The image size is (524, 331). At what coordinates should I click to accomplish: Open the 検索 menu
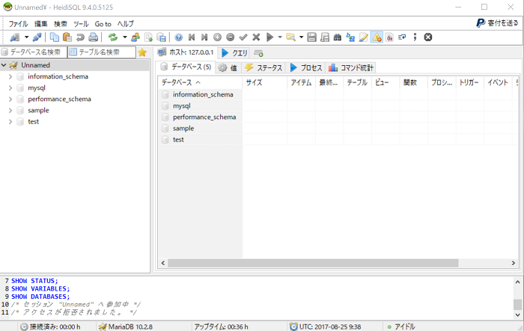(x=61, y=24)
